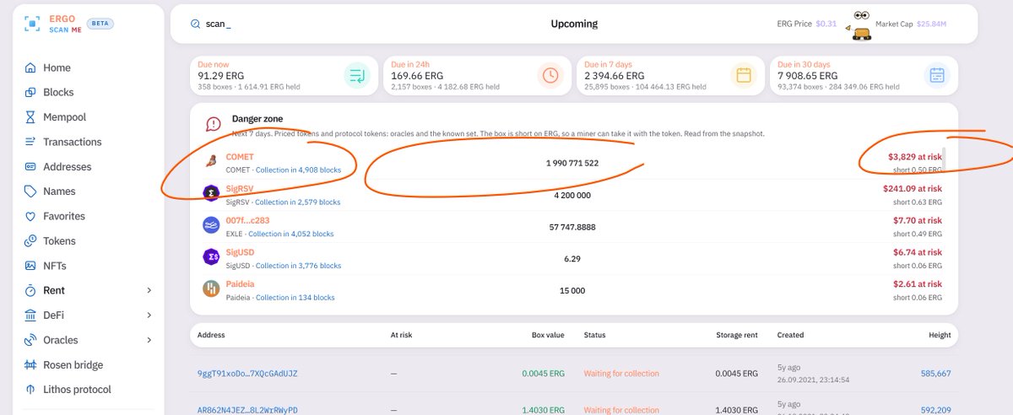This screenshot has height=415, width=1013.
Task: Open block height 592,209
Action: 934,411
